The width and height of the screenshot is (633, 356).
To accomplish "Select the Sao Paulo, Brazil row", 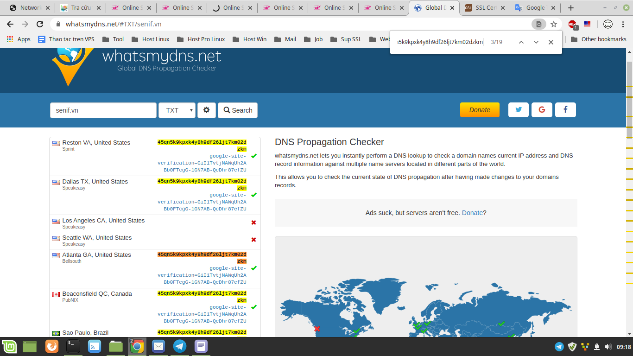I will (x=155, y=332).
